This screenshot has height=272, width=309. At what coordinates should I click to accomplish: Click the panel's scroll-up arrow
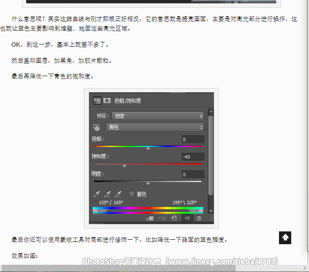tap(211, 112)
